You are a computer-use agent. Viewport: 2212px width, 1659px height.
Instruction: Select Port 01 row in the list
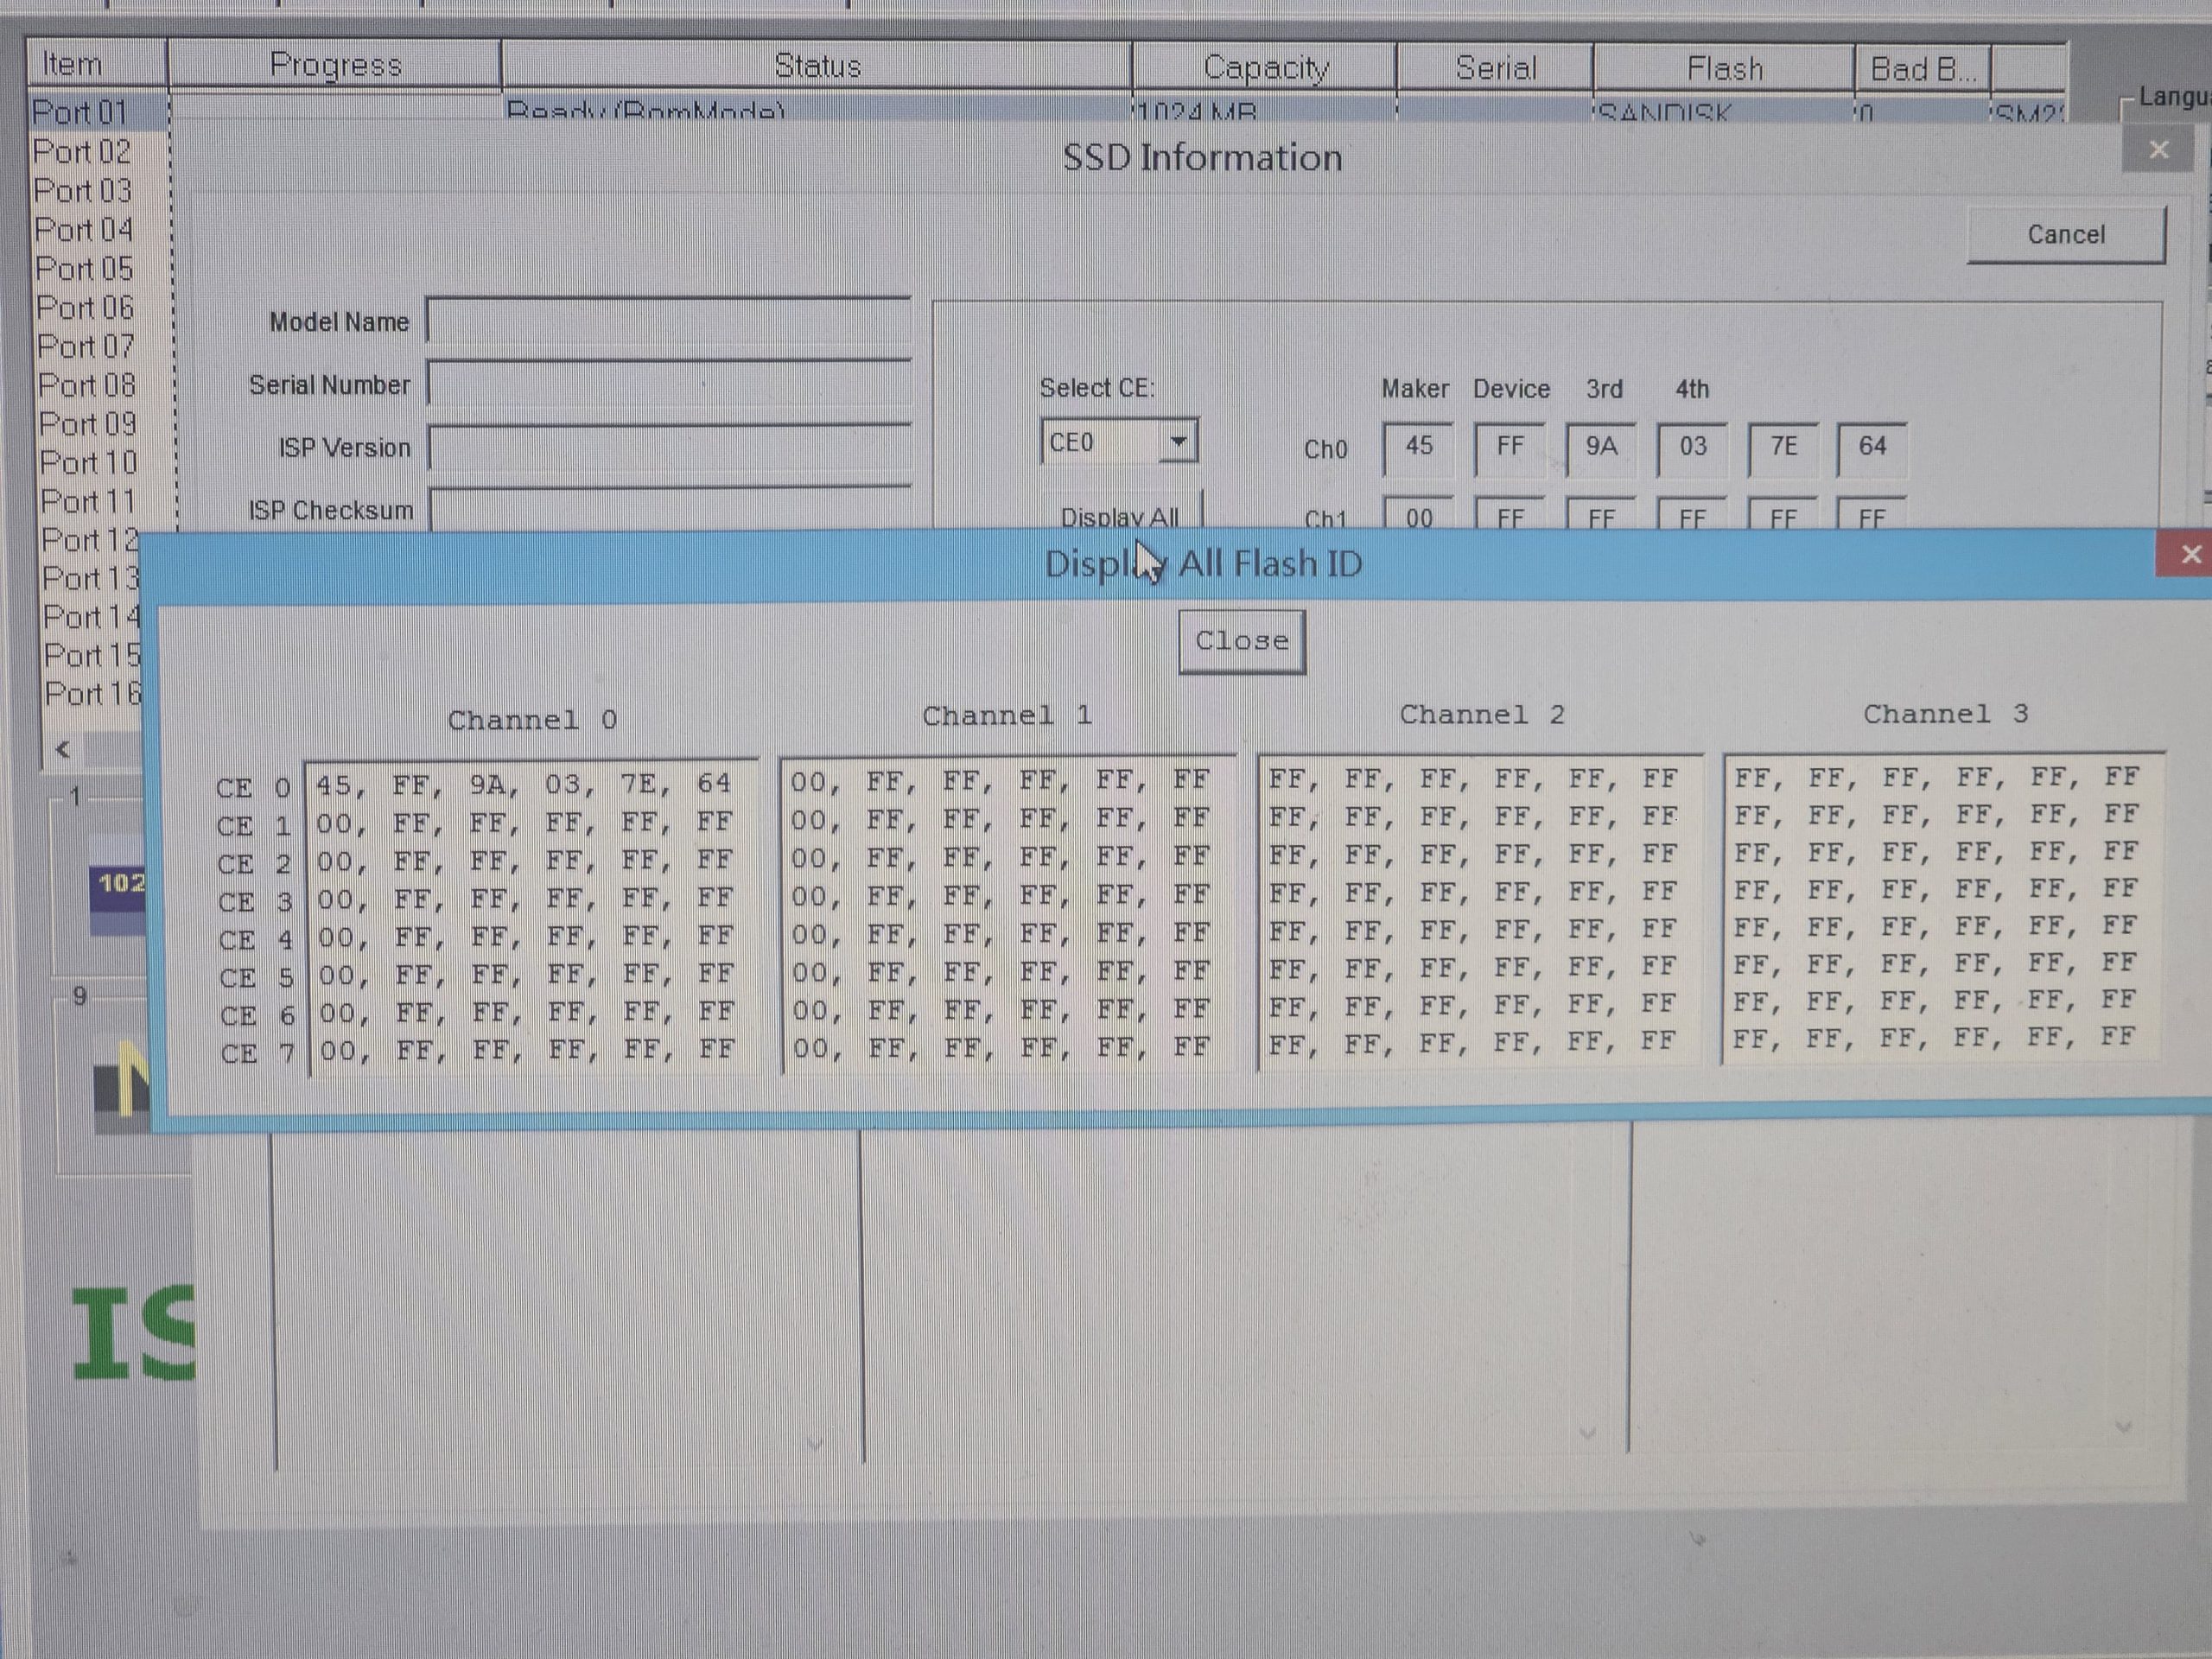pyautogui.click(x=80, y=112)
